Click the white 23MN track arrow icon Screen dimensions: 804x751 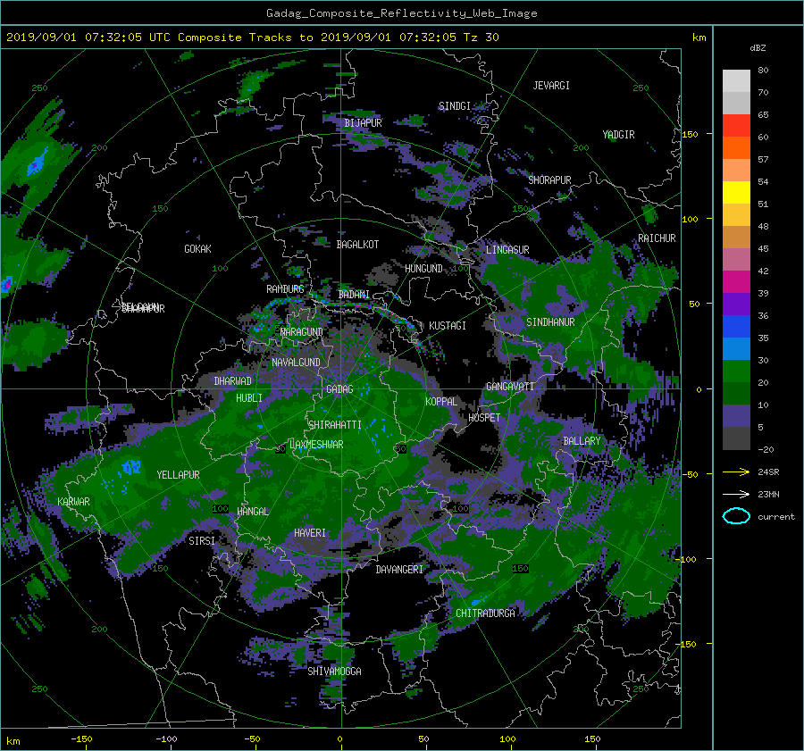tap(736, 495)
